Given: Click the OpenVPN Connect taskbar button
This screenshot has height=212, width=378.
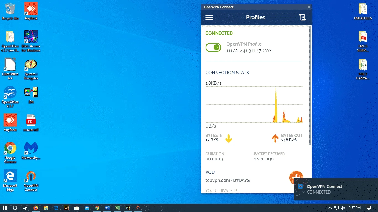Looking at the screenshot, I should [x=138, y=208].
